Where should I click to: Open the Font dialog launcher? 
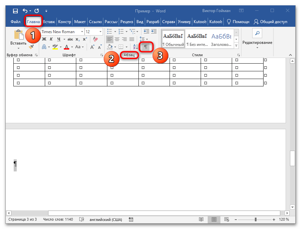[102, 55]
